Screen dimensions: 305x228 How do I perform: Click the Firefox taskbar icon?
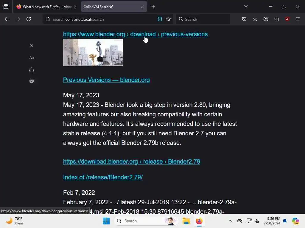[x=199, y=221]
